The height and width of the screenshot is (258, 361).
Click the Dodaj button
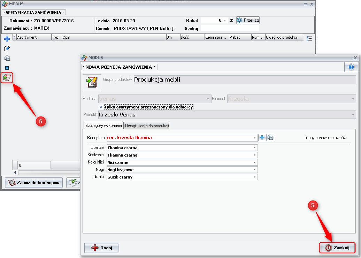pyautogui.click(x=102, y=248)
